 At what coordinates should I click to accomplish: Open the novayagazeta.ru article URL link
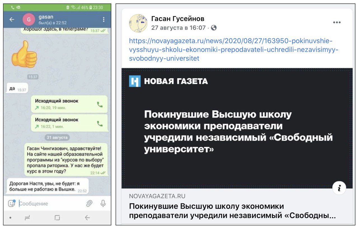(234, 50)
